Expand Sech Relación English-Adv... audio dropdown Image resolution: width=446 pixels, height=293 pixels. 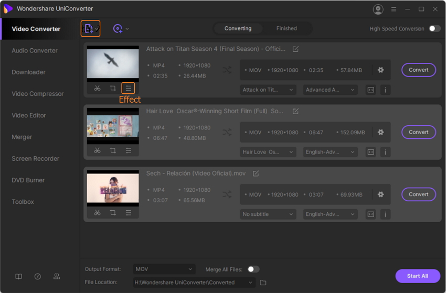coord(330,214)
